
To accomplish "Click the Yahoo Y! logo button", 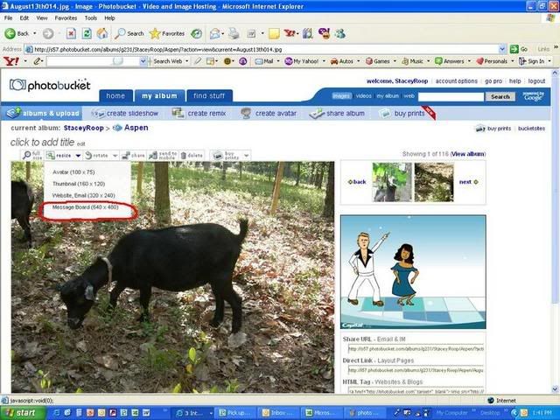I will (11, 61).
